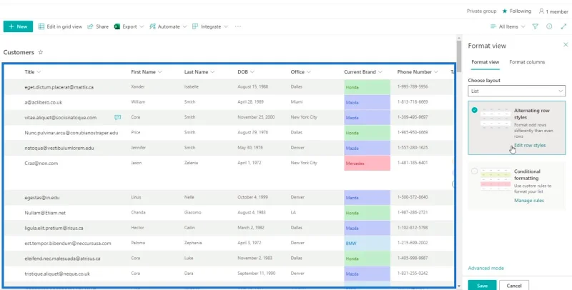Open the Automate dropdown

168,26
